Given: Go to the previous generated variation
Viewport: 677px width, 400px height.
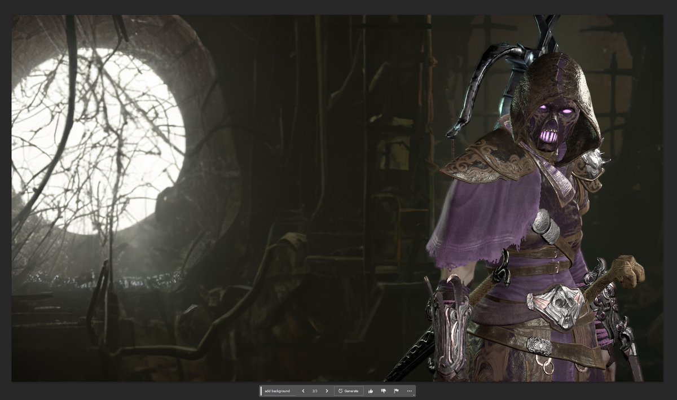Looking at the screenshot, I should pos(303,391).
